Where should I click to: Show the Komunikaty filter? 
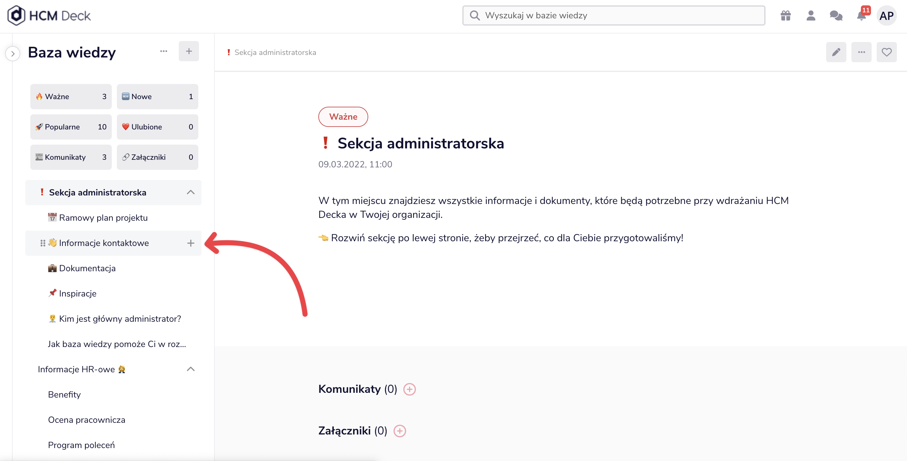(x=71, y=157)
